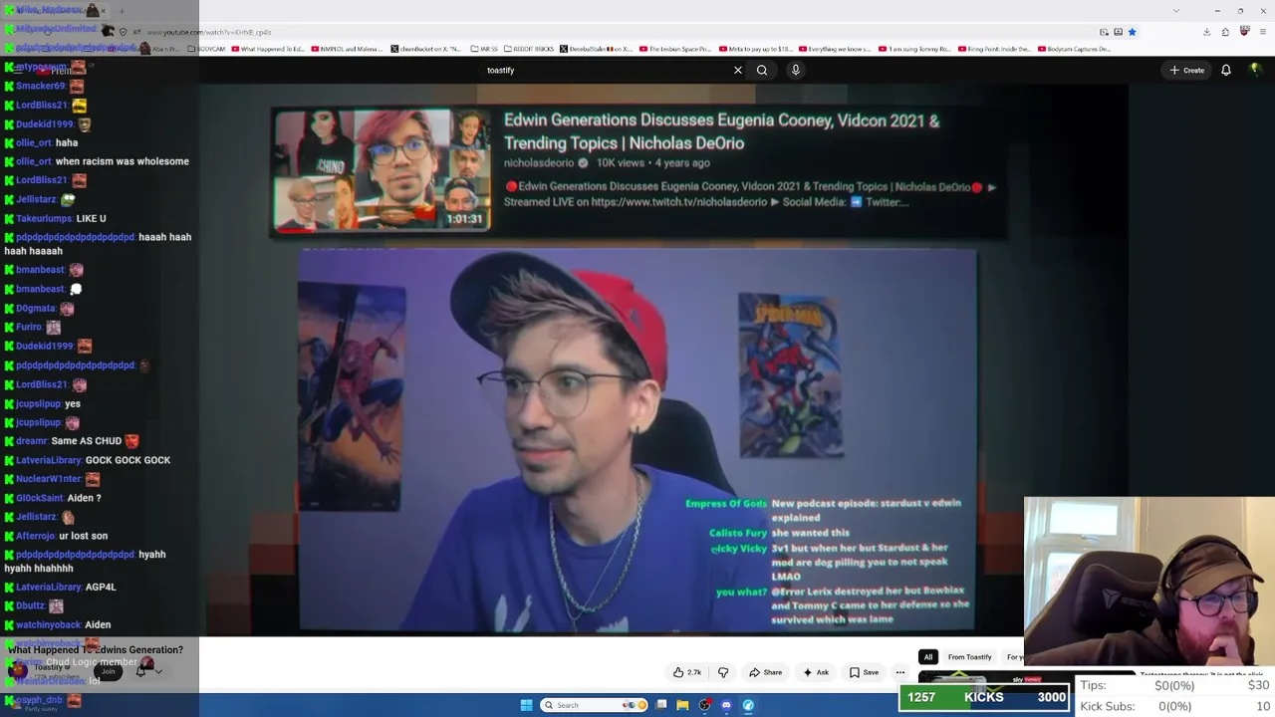This screenshot has width=1275, height=717.
Task: Select the All filter chip
Action: pos(928,657)
